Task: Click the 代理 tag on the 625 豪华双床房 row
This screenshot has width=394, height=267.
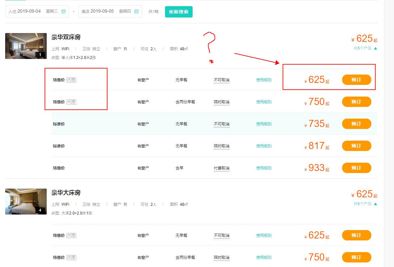Action: coord(71,80)
